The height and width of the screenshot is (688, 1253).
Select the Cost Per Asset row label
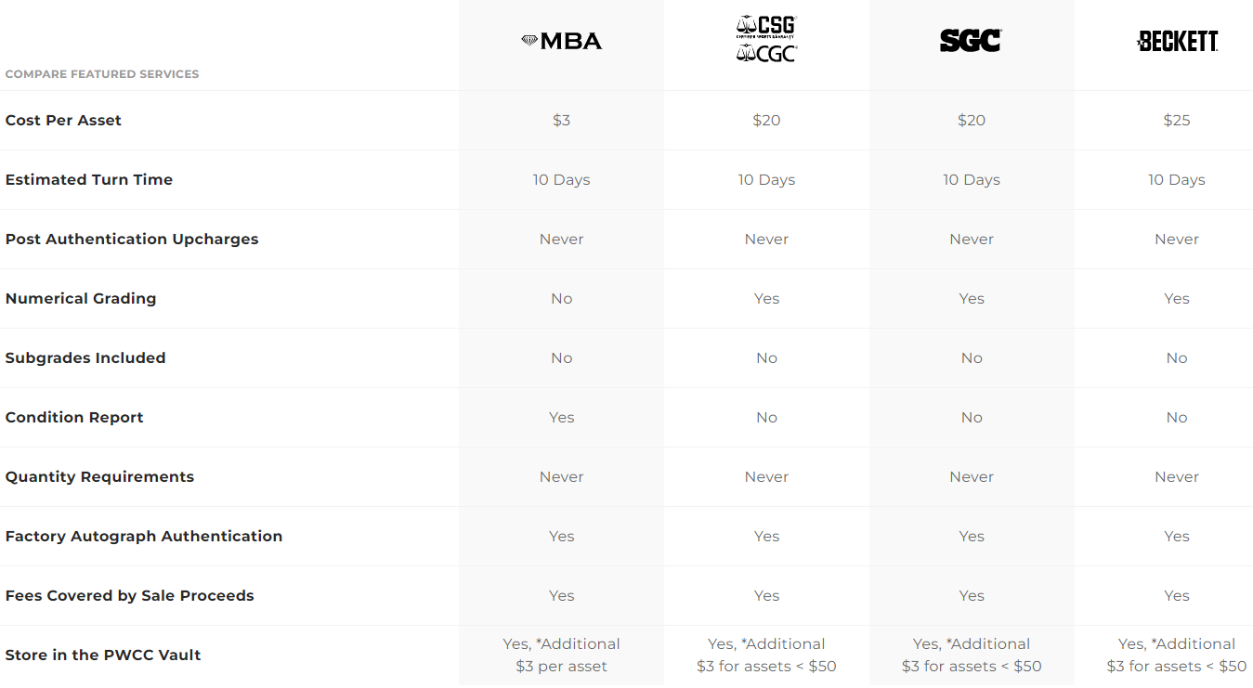63,120
